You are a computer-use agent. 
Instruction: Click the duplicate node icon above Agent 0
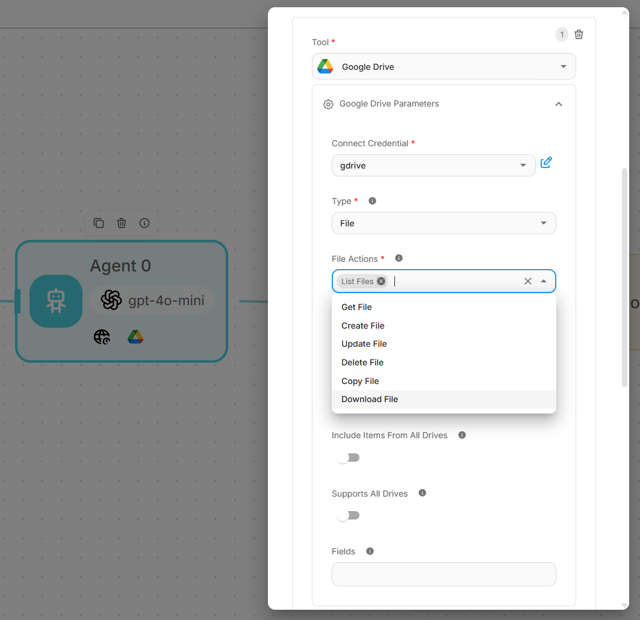click(x=99, y=223)
